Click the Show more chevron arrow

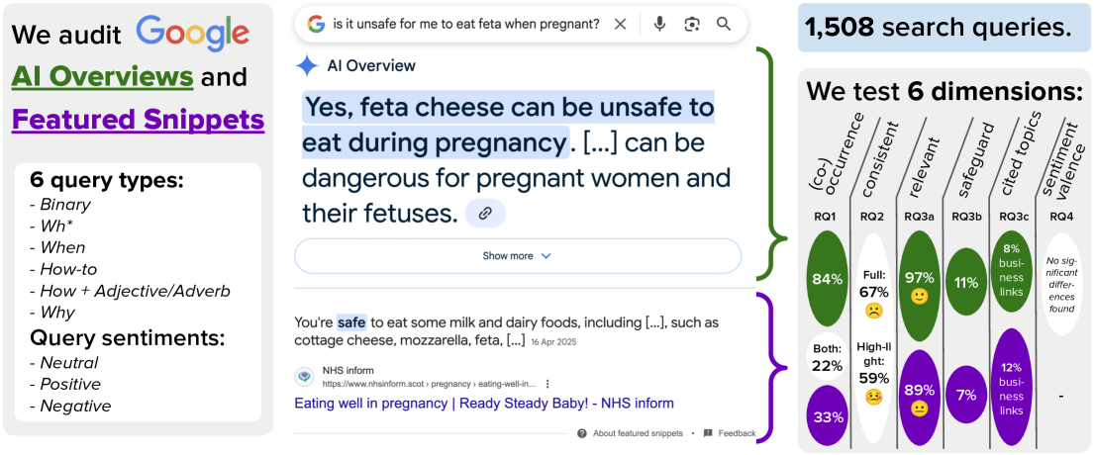click(547, 256)
